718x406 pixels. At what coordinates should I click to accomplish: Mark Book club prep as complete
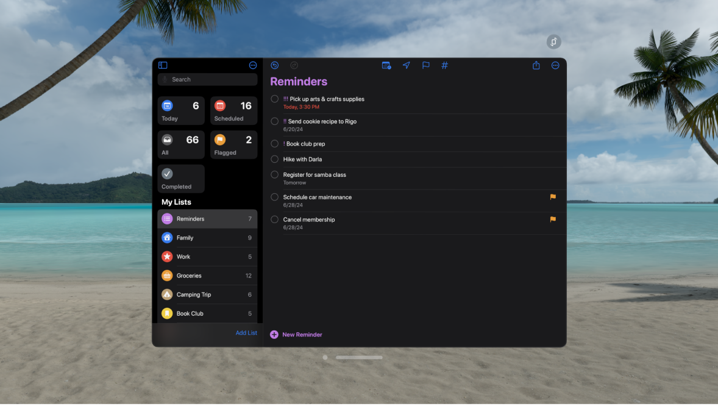pyautogui.click(x=275, y=144)
